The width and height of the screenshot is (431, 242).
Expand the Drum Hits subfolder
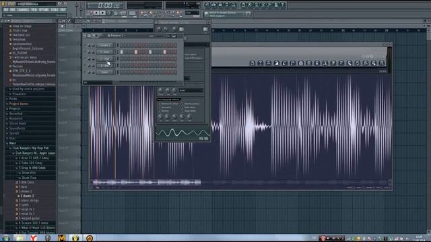[28, 173]
